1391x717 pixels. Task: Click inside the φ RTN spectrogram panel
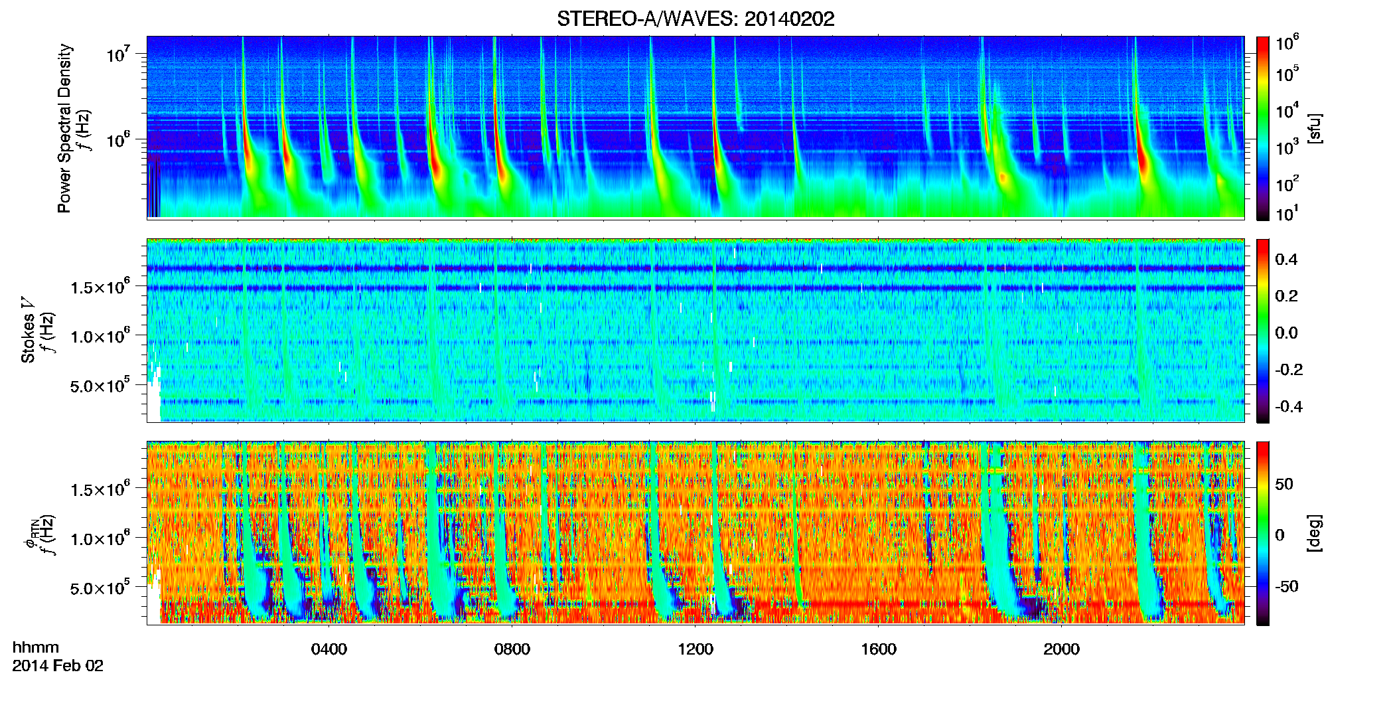click(695, 532)
